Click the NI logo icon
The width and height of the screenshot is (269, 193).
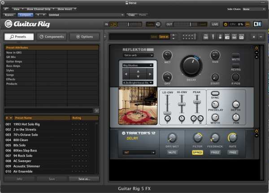(257, 24)
